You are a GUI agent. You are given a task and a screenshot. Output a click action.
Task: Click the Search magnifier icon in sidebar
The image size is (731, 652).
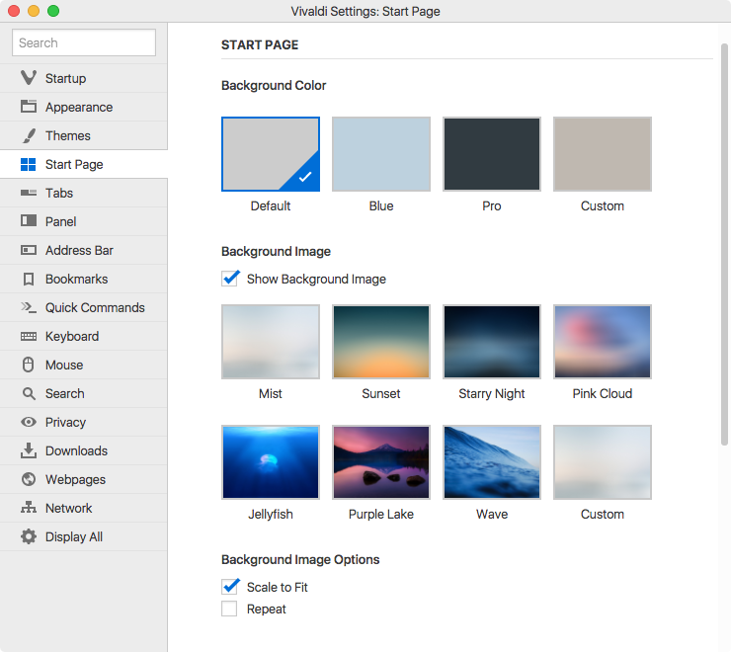pos(29,393)
